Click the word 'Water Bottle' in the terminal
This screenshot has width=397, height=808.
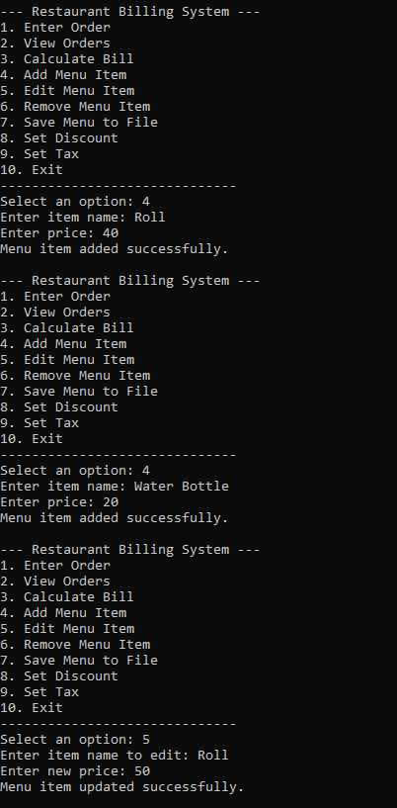pos(182,486)
